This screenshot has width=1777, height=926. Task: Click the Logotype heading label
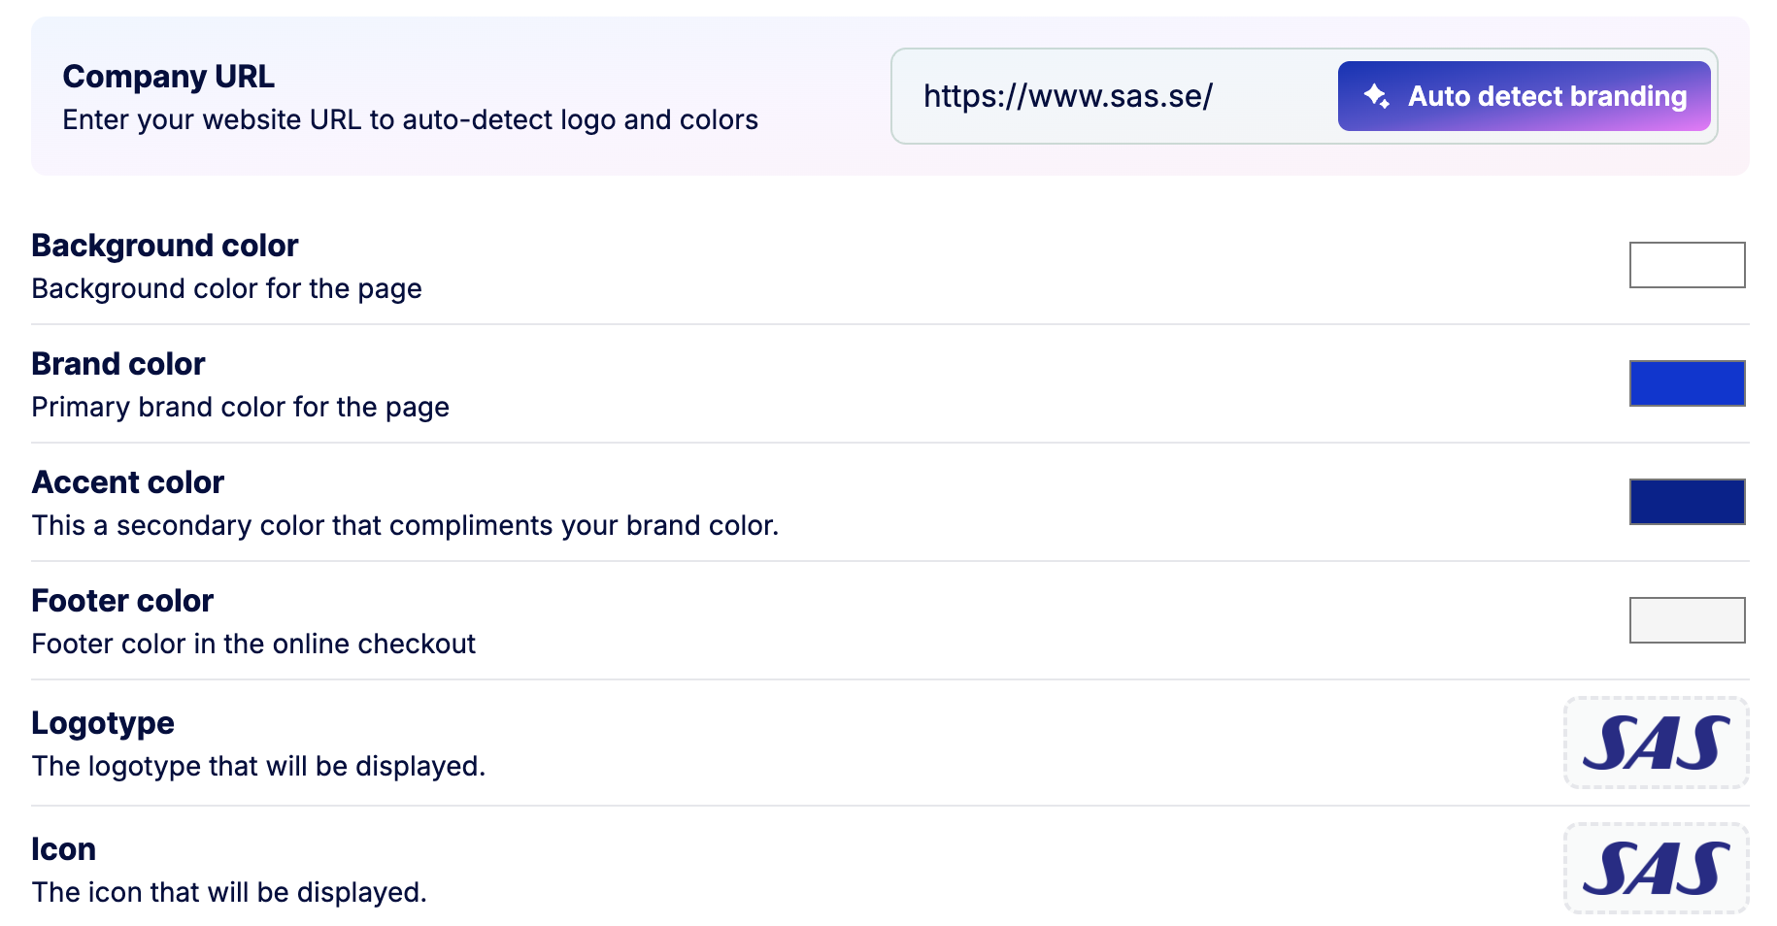pyautogui.click(x=102, y=723)
